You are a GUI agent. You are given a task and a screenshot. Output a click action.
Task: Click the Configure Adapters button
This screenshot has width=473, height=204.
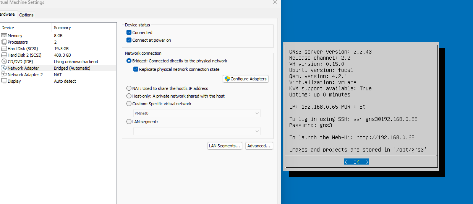(x=246, y=79)
